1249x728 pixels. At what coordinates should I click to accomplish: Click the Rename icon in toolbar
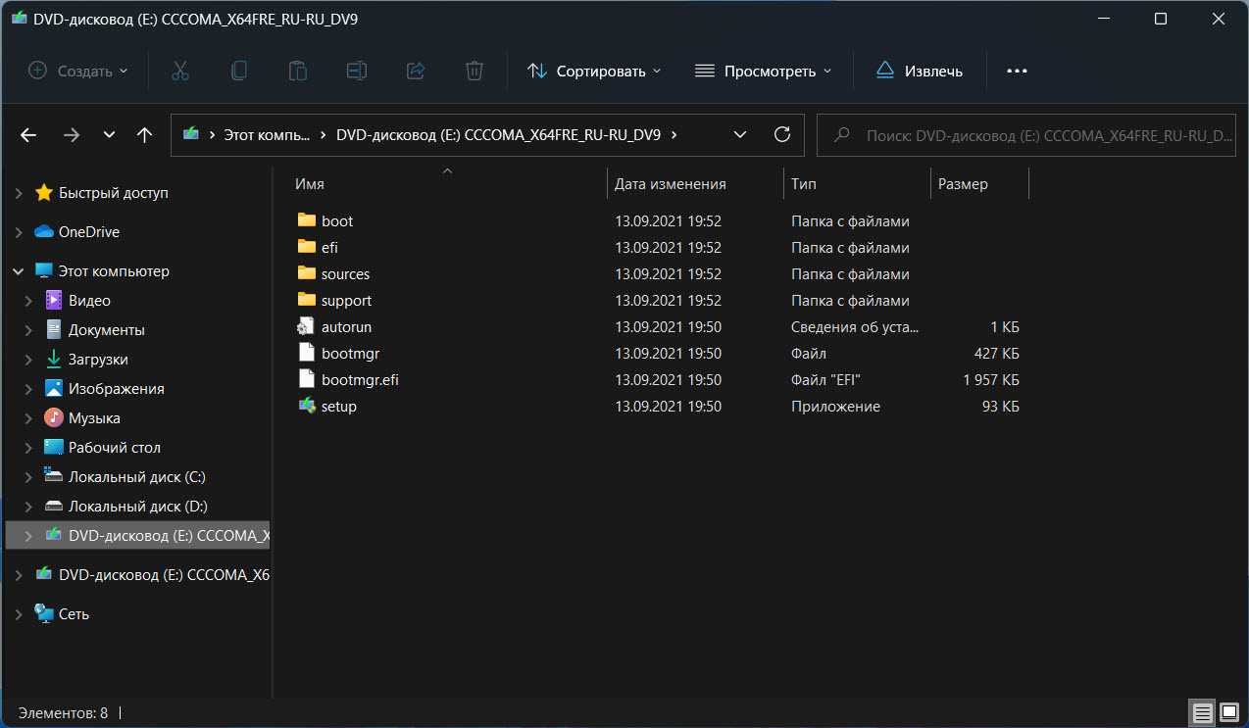click(356, 71)
